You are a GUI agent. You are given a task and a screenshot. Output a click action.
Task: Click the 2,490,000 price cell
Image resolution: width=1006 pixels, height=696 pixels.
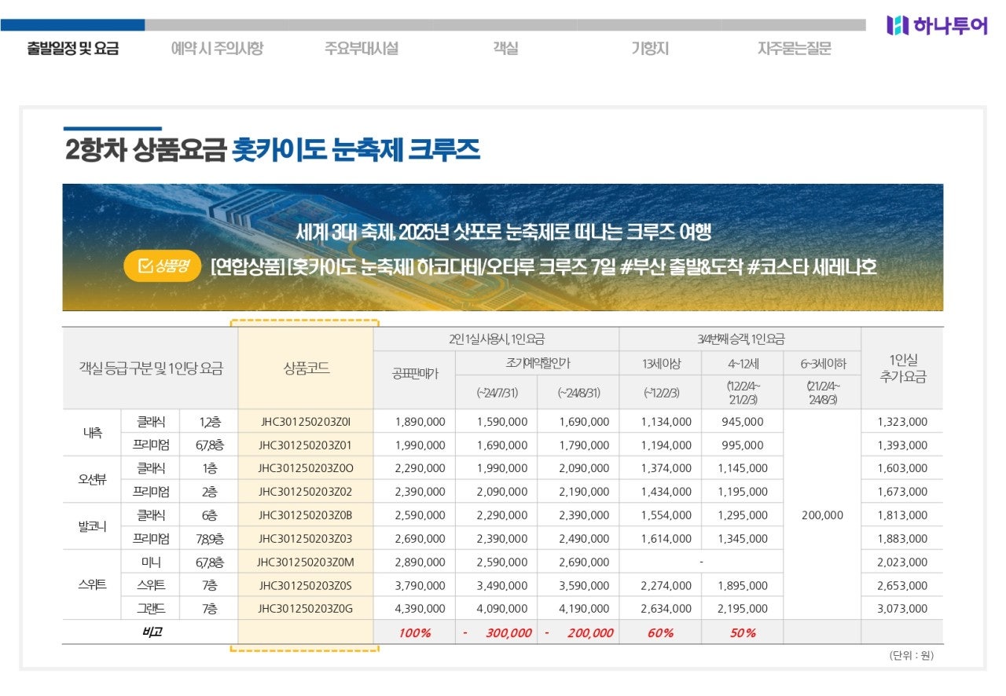tap(584, 539)
